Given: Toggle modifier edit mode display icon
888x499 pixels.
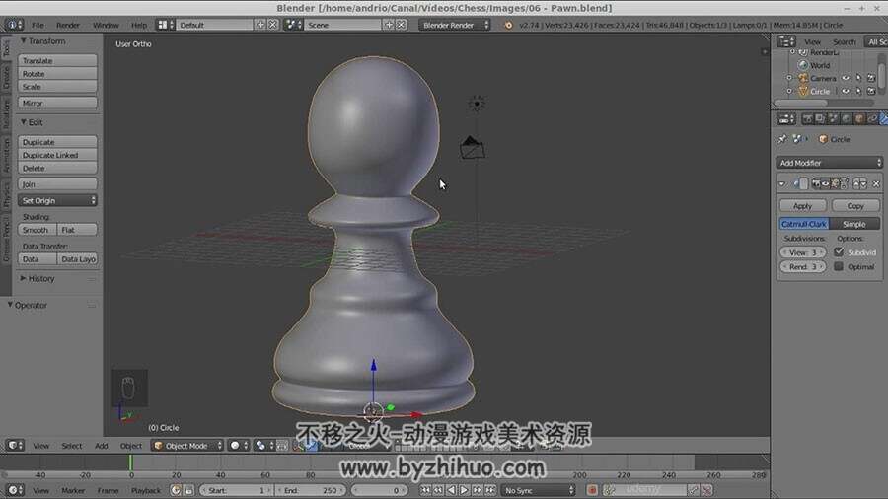Looking at the screenshot, I should pyautogui.click(x=835, y=183).
